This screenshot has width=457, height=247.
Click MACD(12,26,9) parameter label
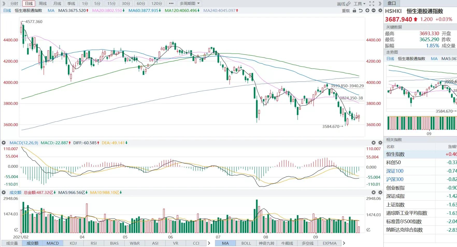[24, 143]
